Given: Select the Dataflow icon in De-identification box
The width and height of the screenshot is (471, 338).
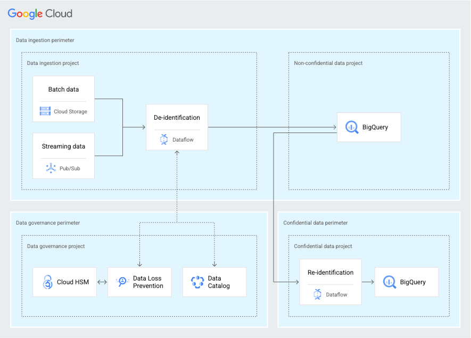Looking at the screenshot, I should [x=165, y=139].
